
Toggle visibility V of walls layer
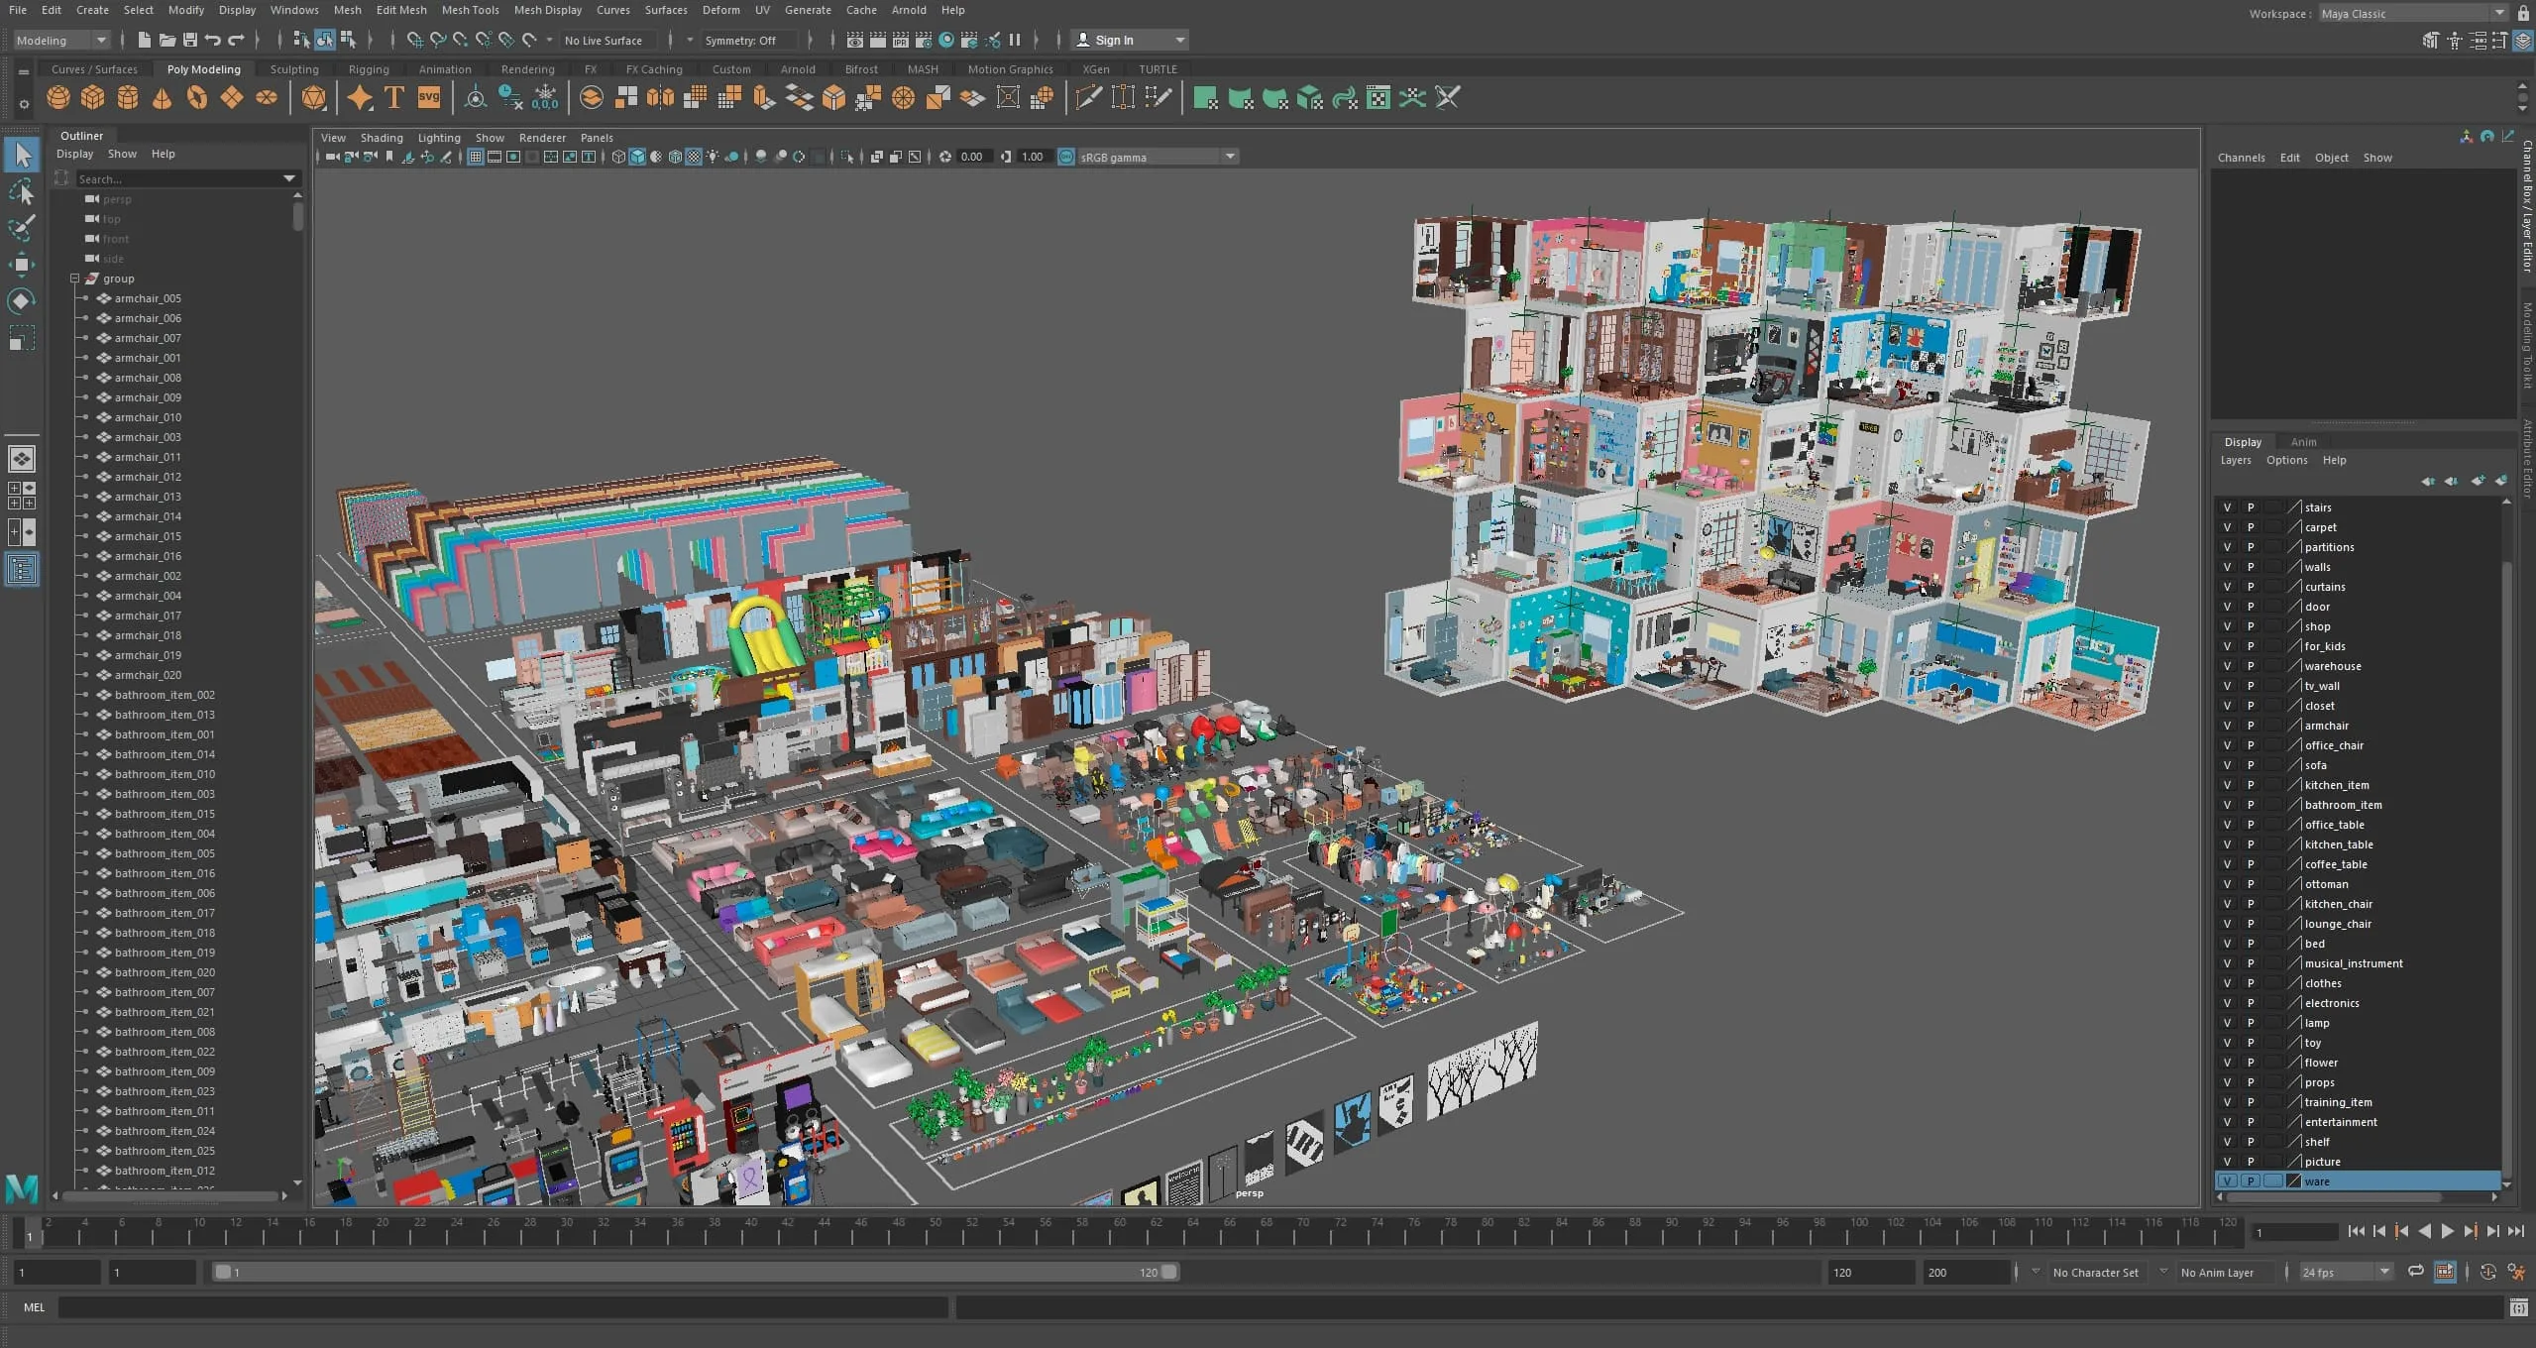coord(2227,567)
